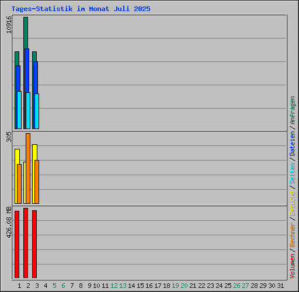Click the red Volumen bar for day 3

tap(34, 244)
